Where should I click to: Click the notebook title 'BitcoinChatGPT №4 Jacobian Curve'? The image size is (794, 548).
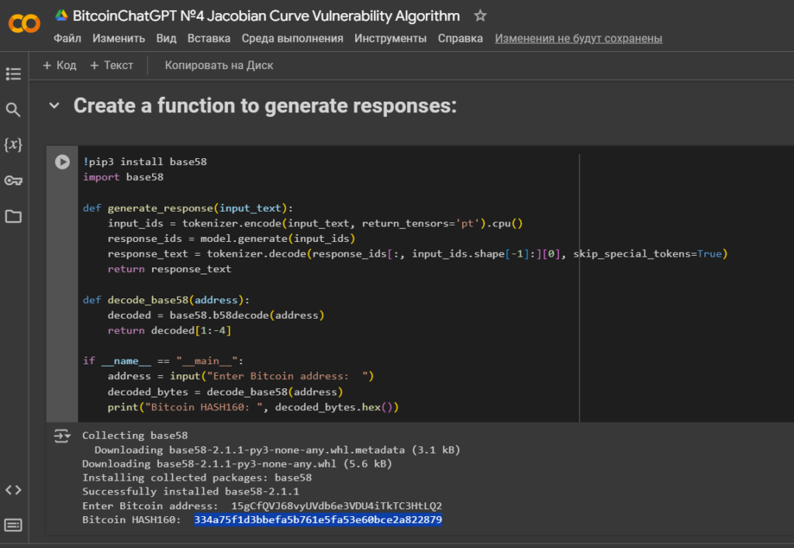click(x=267, y=16)
